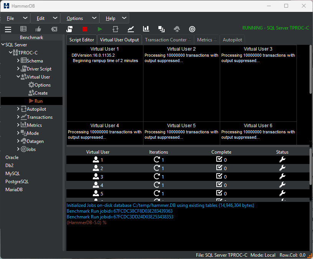Select the MariaDB database in the tree
The height and width of the screenshot is (259, 313).
tap(14, 189)
